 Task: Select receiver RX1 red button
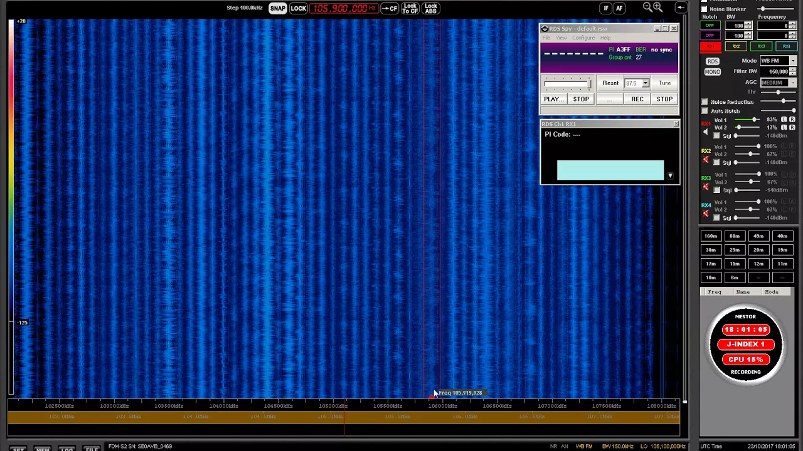pos(710,46)
